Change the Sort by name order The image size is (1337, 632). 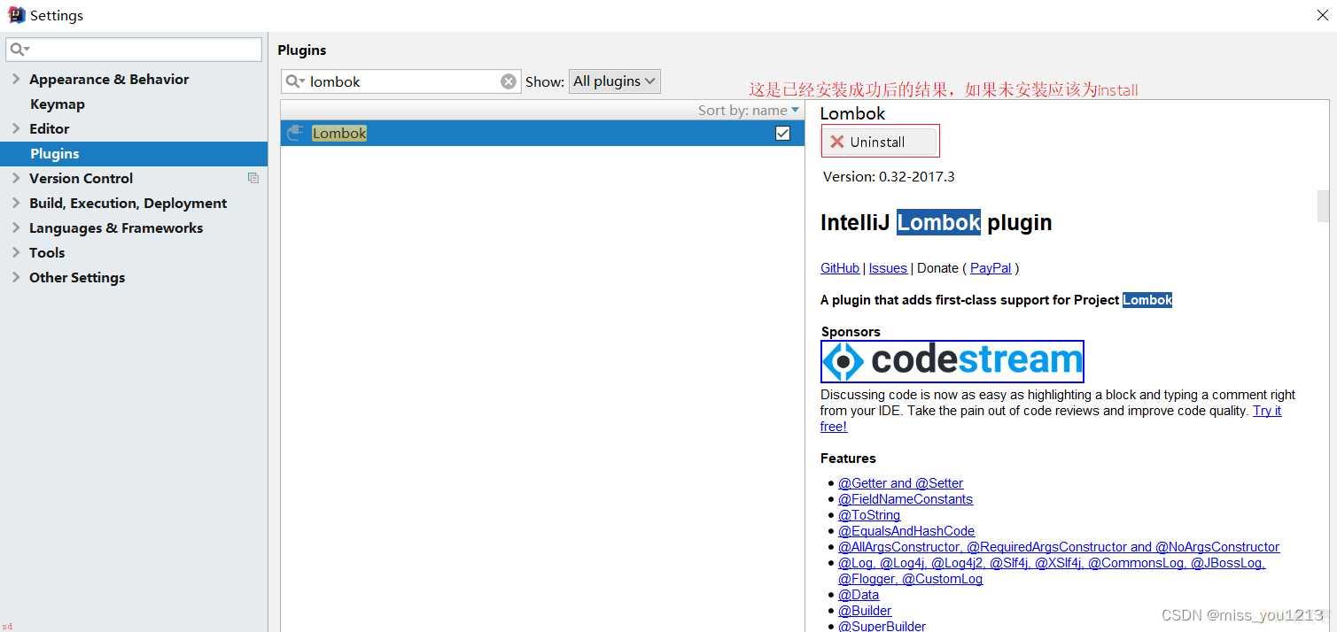pos(749,111)
